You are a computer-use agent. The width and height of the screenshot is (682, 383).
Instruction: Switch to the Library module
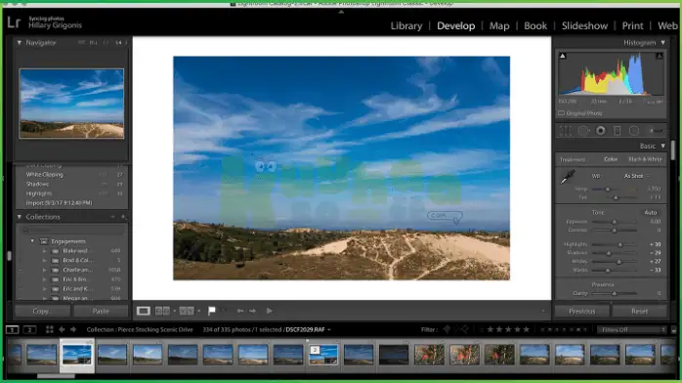[406, 25]
